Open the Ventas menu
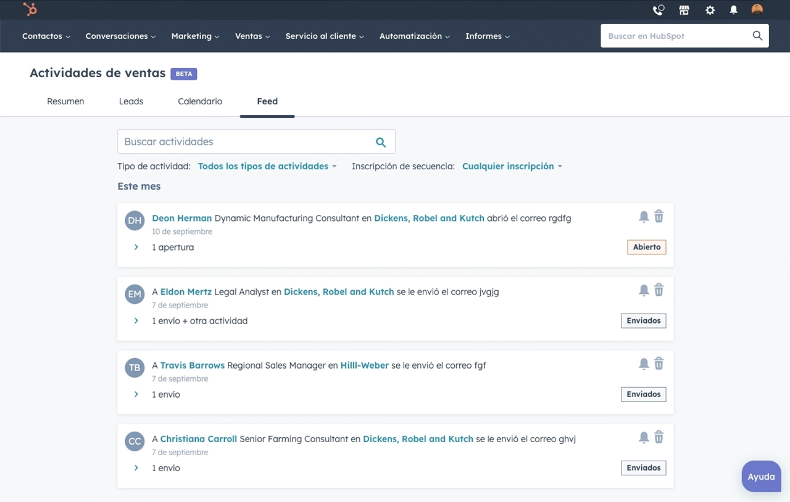Viewport: 790px width, 502px height. tap(252, 36)
